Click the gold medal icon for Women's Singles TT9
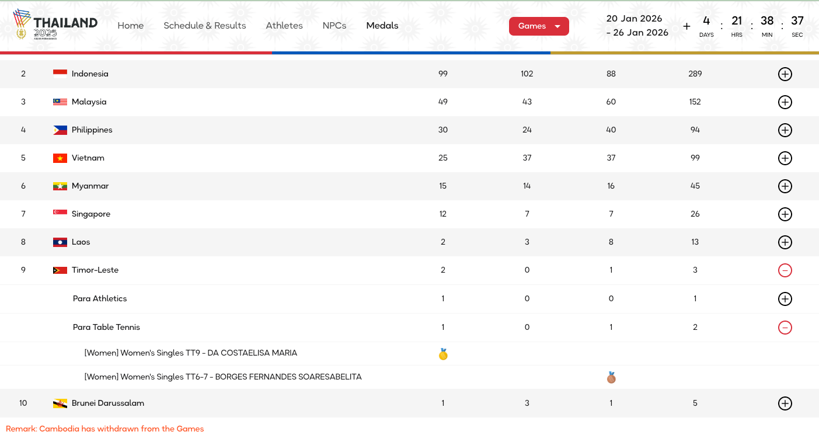The height and width of the screenshot is (442, 819). pos(443,354)
